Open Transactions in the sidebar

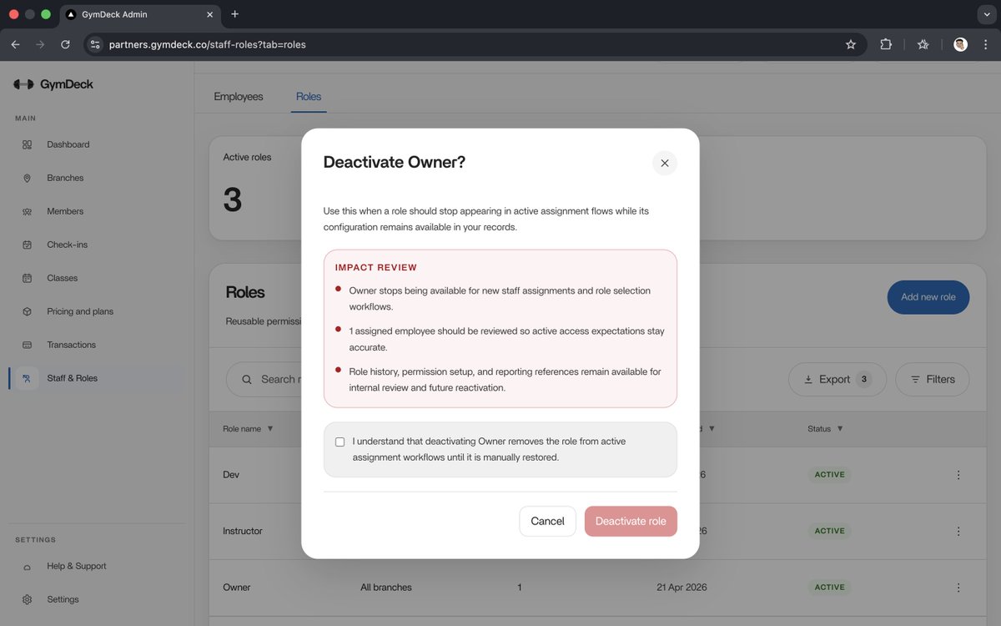(x=71, y=345)
